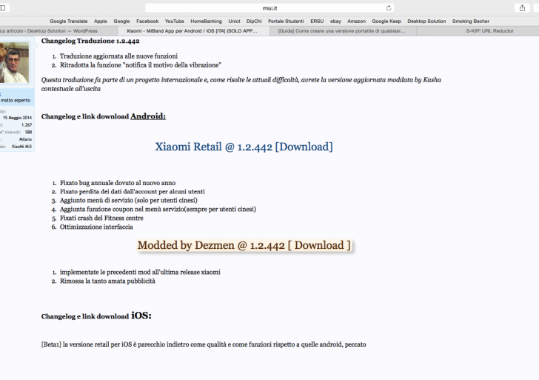Switch to Guida versione portatile tab
The image size is (539, 380).
[343, 30]
